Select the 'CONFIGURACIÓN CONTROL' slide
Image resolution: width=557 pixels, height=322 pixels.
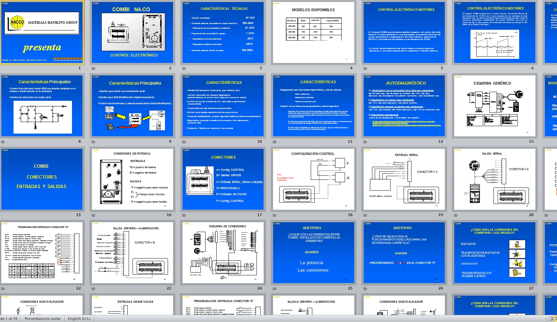(314, 179)
